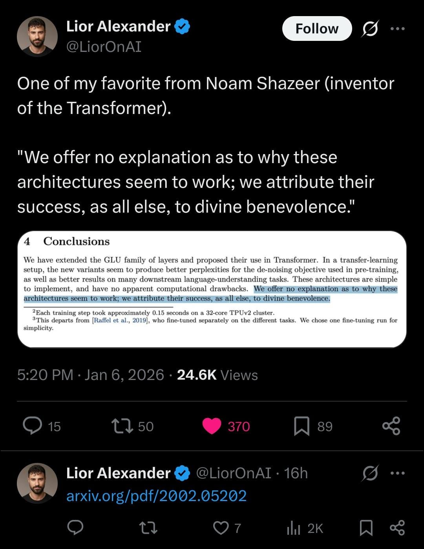The width and height of the screenshot is (424, 549).
Task: Share the main post via the share icon
Action: tap(391, 426)
